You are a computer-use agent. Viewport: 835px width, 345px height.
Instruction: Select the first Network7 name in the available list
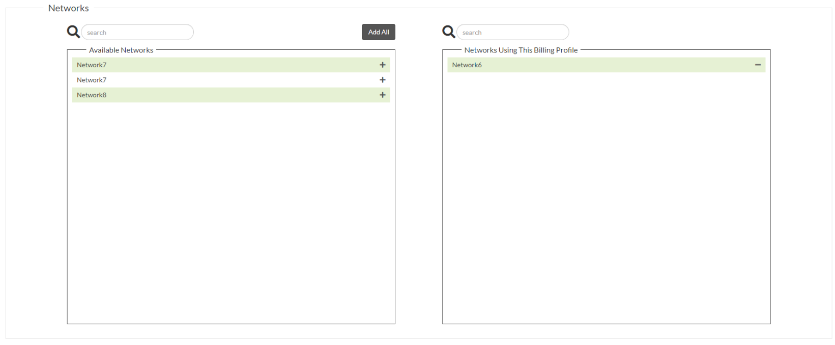92,65
